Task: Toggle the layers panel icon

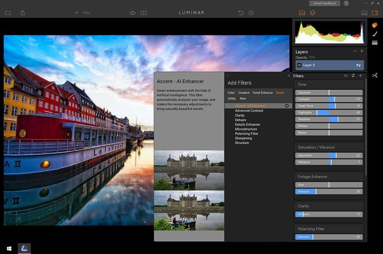Action: click(312, 13)
